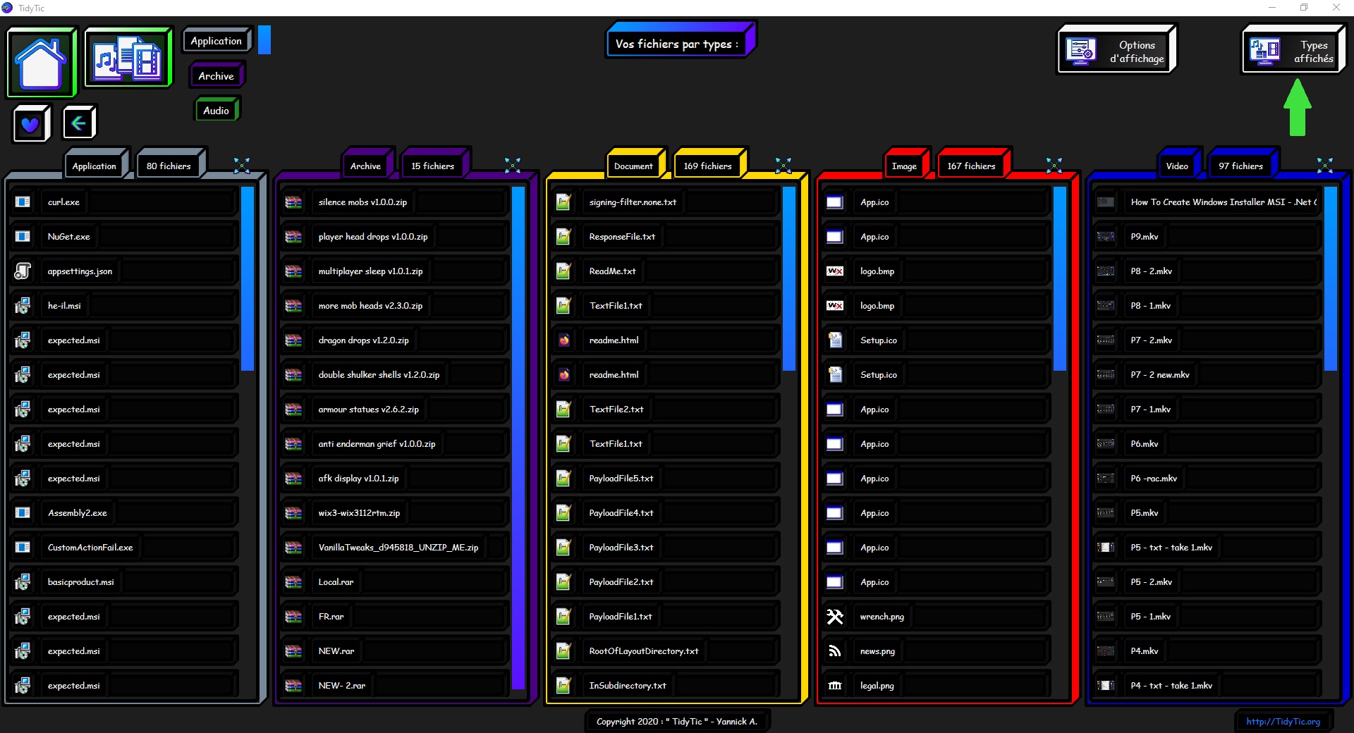Viewport: 1354px width, 733px height.
Task: Select InSubdirectory.txt document
Action: tap(665, 686)
